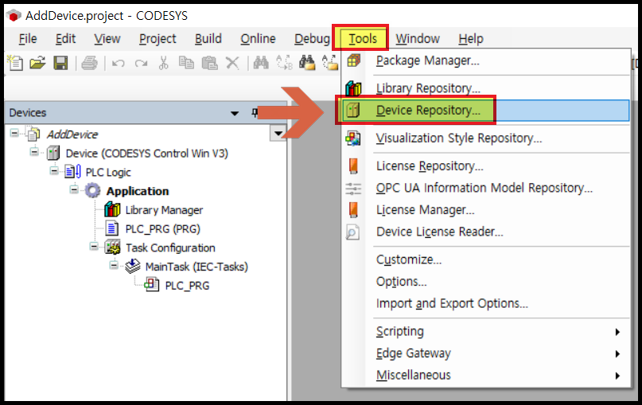Click the Redo arrow icon
Screen dimensions: 642x405
pos(142,64)
